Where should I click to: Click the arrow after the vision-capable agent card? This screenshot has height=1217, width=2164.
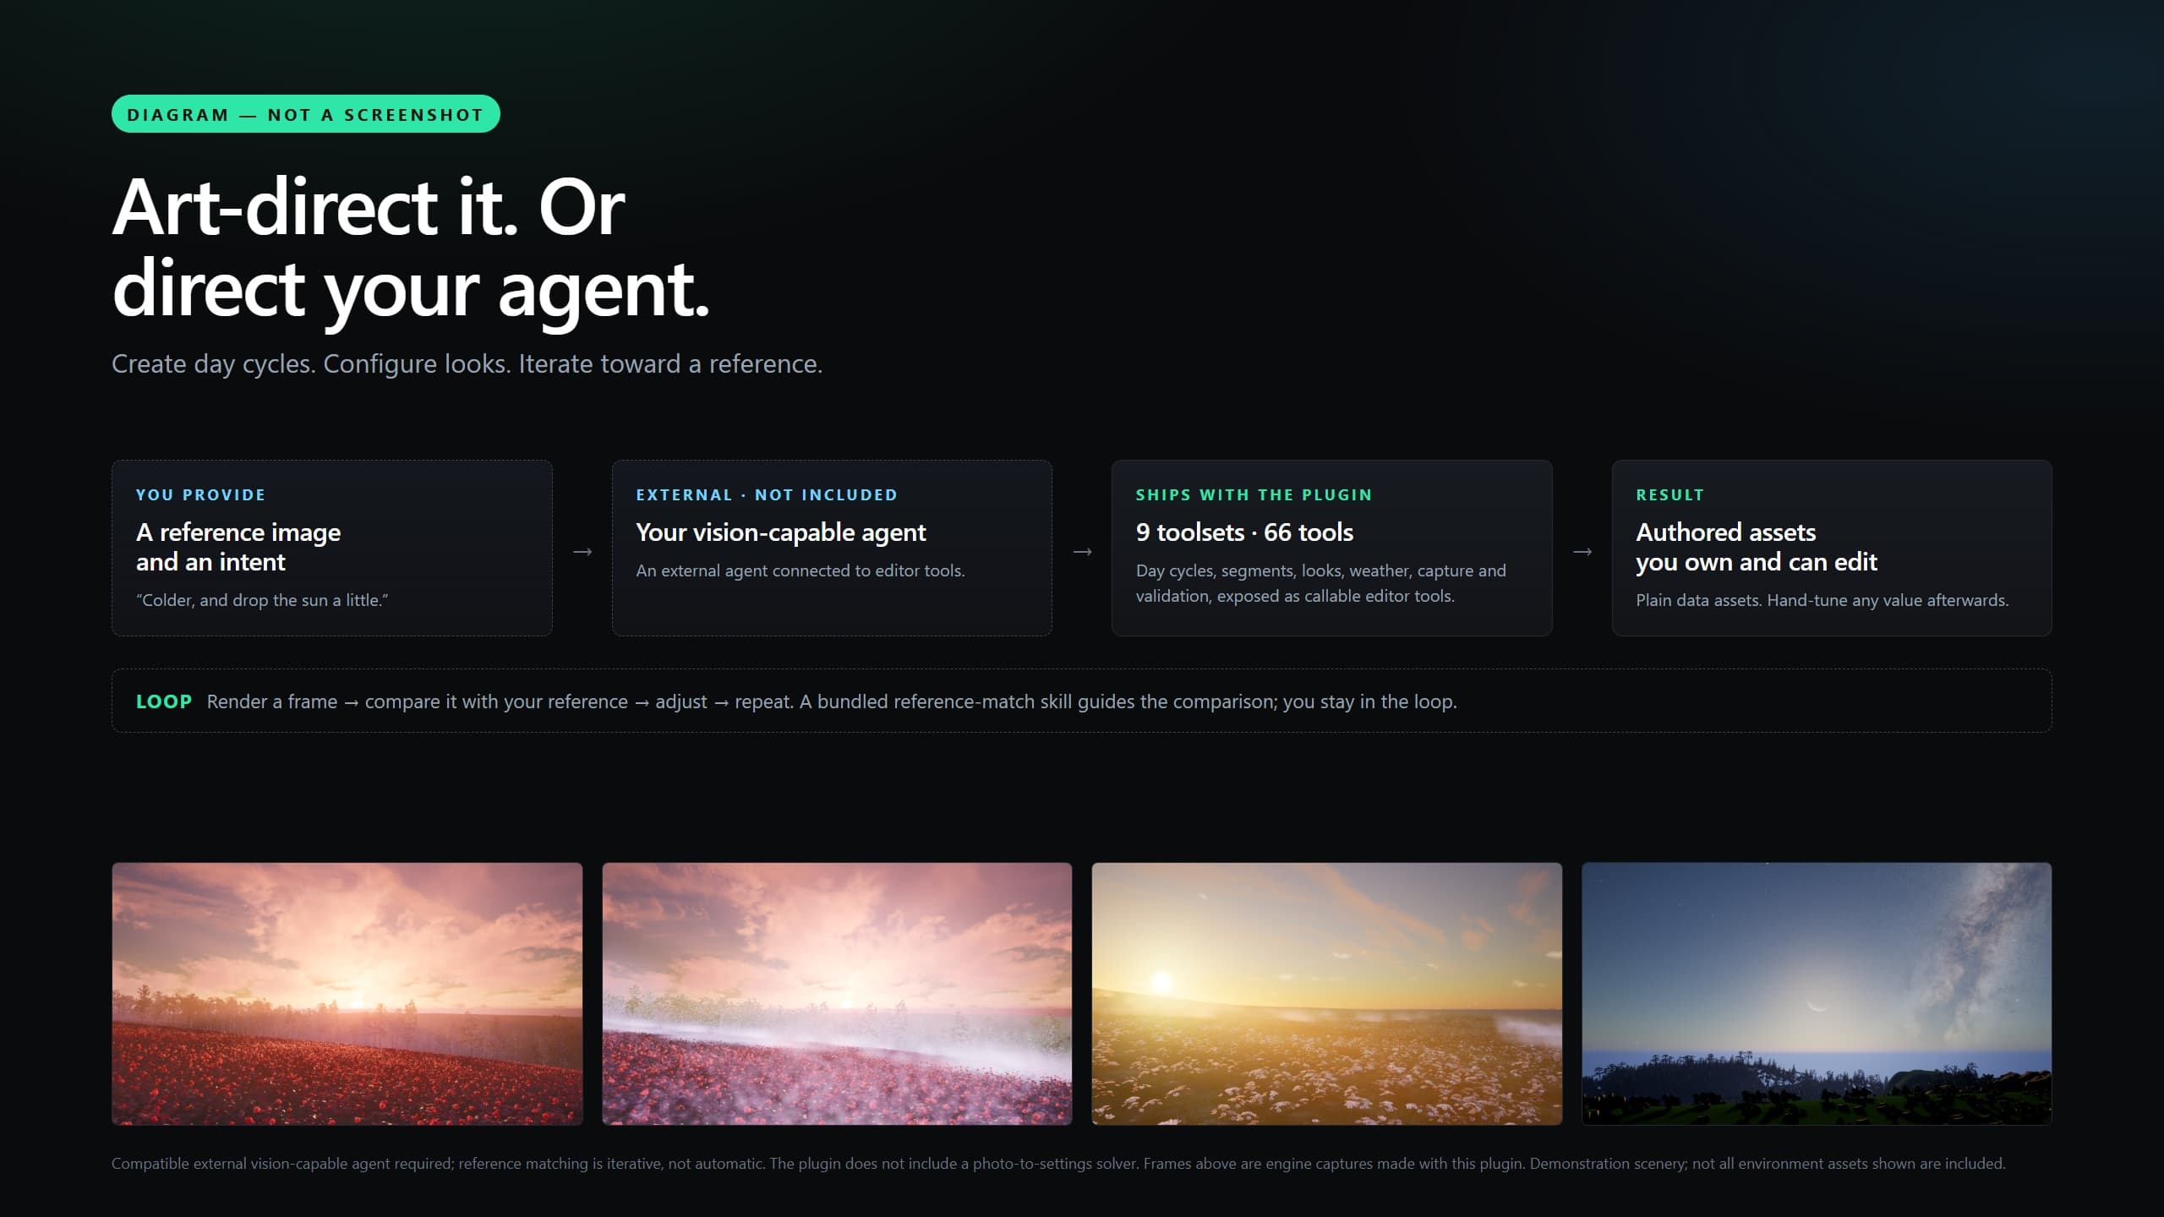coord(1082,552)
